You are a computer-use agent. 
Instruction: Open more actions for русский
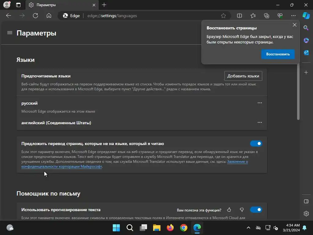tap(260, 103)
